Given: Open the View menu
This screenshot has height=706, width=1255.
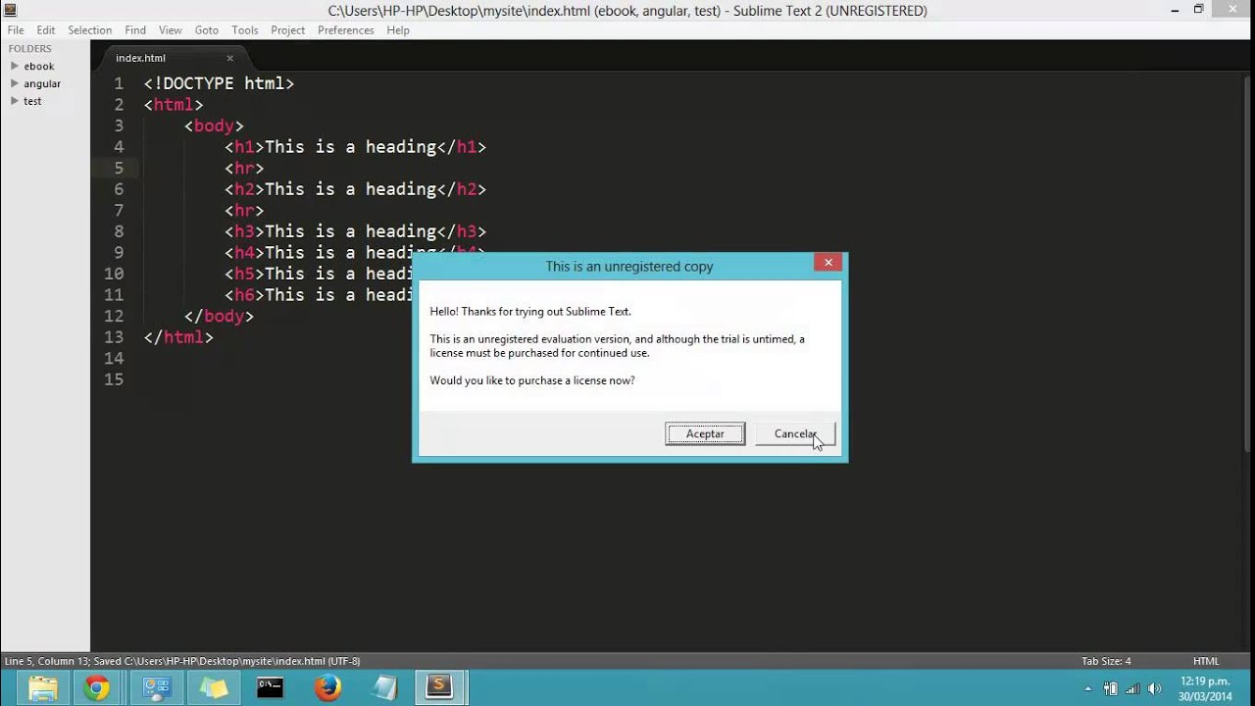Looking at the screenshot, I should click(x=171, y=30).
